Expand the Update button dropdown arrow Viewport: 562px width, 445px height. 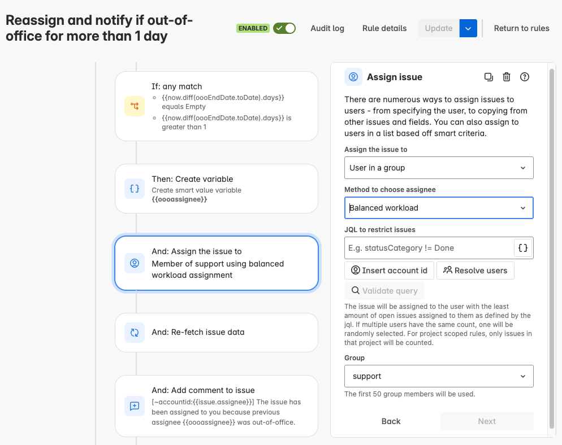click(468, 28)
